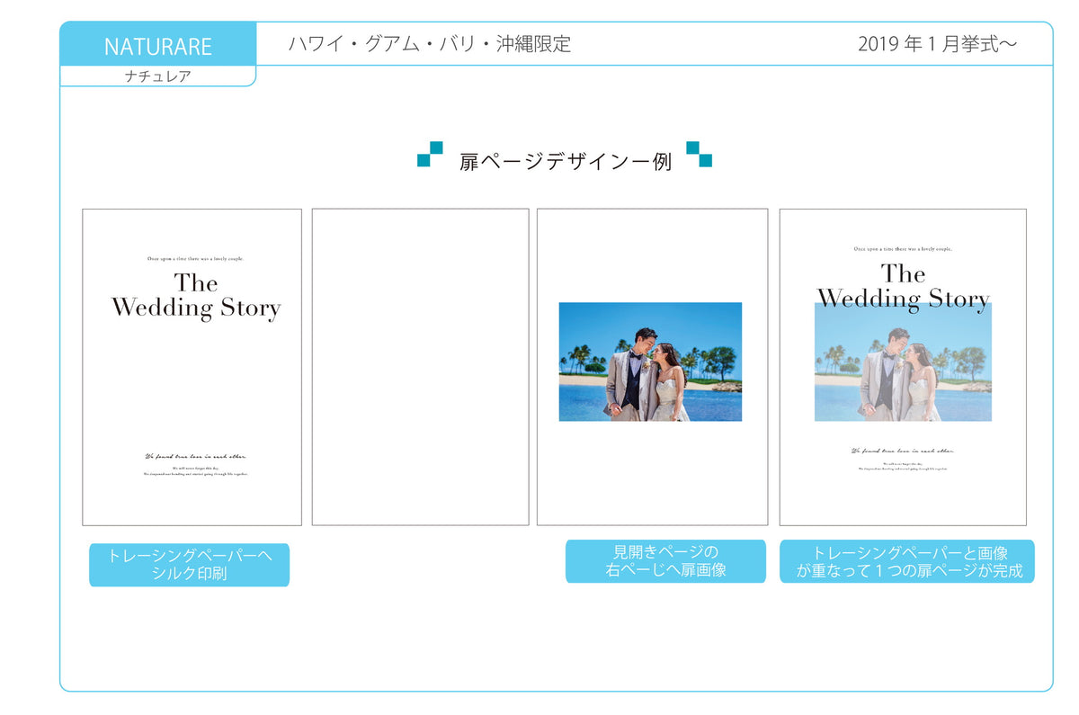Screen dimensions: 1079x715
Task: Click "The Wedding Story" title on first page
Action: click(196, 296)
